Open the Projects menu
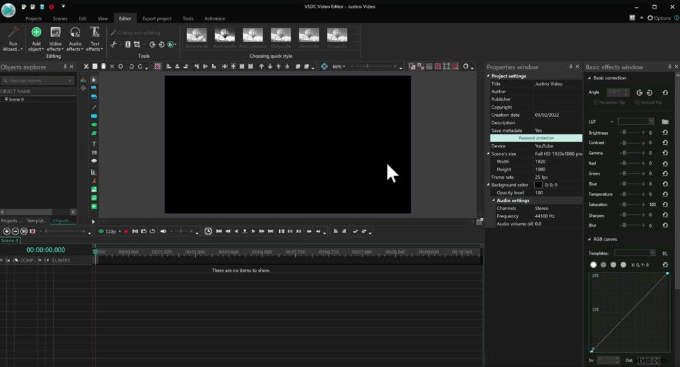Image resolution: width=680 pixels, height=367 pixels. [33, 18]
